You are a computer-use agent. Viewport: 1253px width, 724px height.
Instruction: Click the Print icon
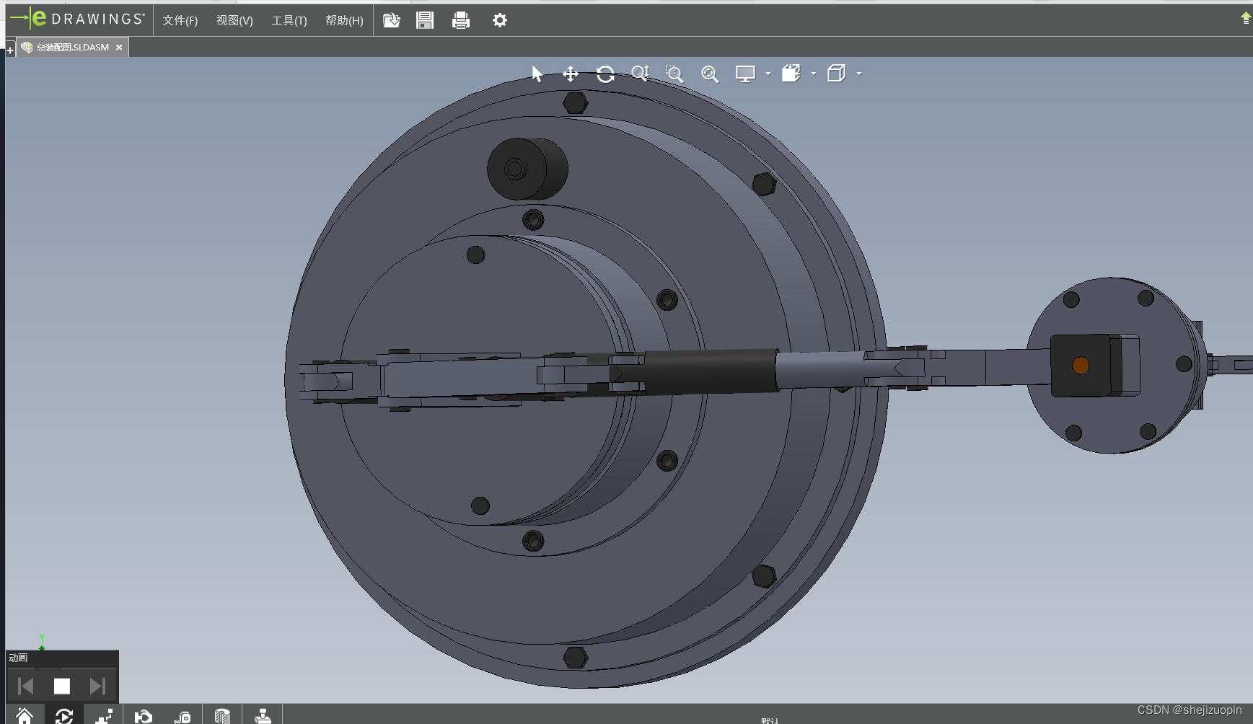461,20
